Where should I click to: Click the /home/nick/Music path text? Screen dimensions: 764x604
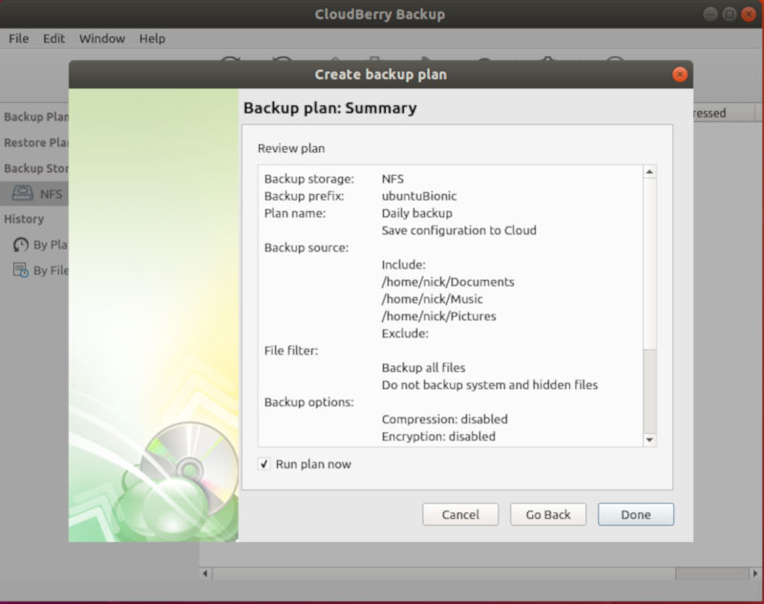click(x=433, y=299)
